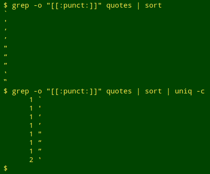The height and width of the screenshot is (174, 210).
Task: Select the count 2 in uniq output
Action: 31,160
